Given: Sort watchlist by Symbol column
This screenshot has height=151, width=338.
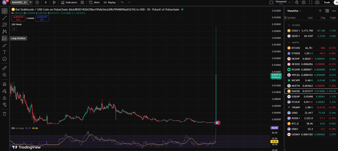Looking at the screenshot, I should [x=291, y=18].
